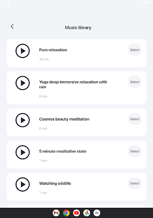Click the Watching wildlife title text
Image resolution: width=153 pixels, height=218 pixels.
[x=55, y=184]
